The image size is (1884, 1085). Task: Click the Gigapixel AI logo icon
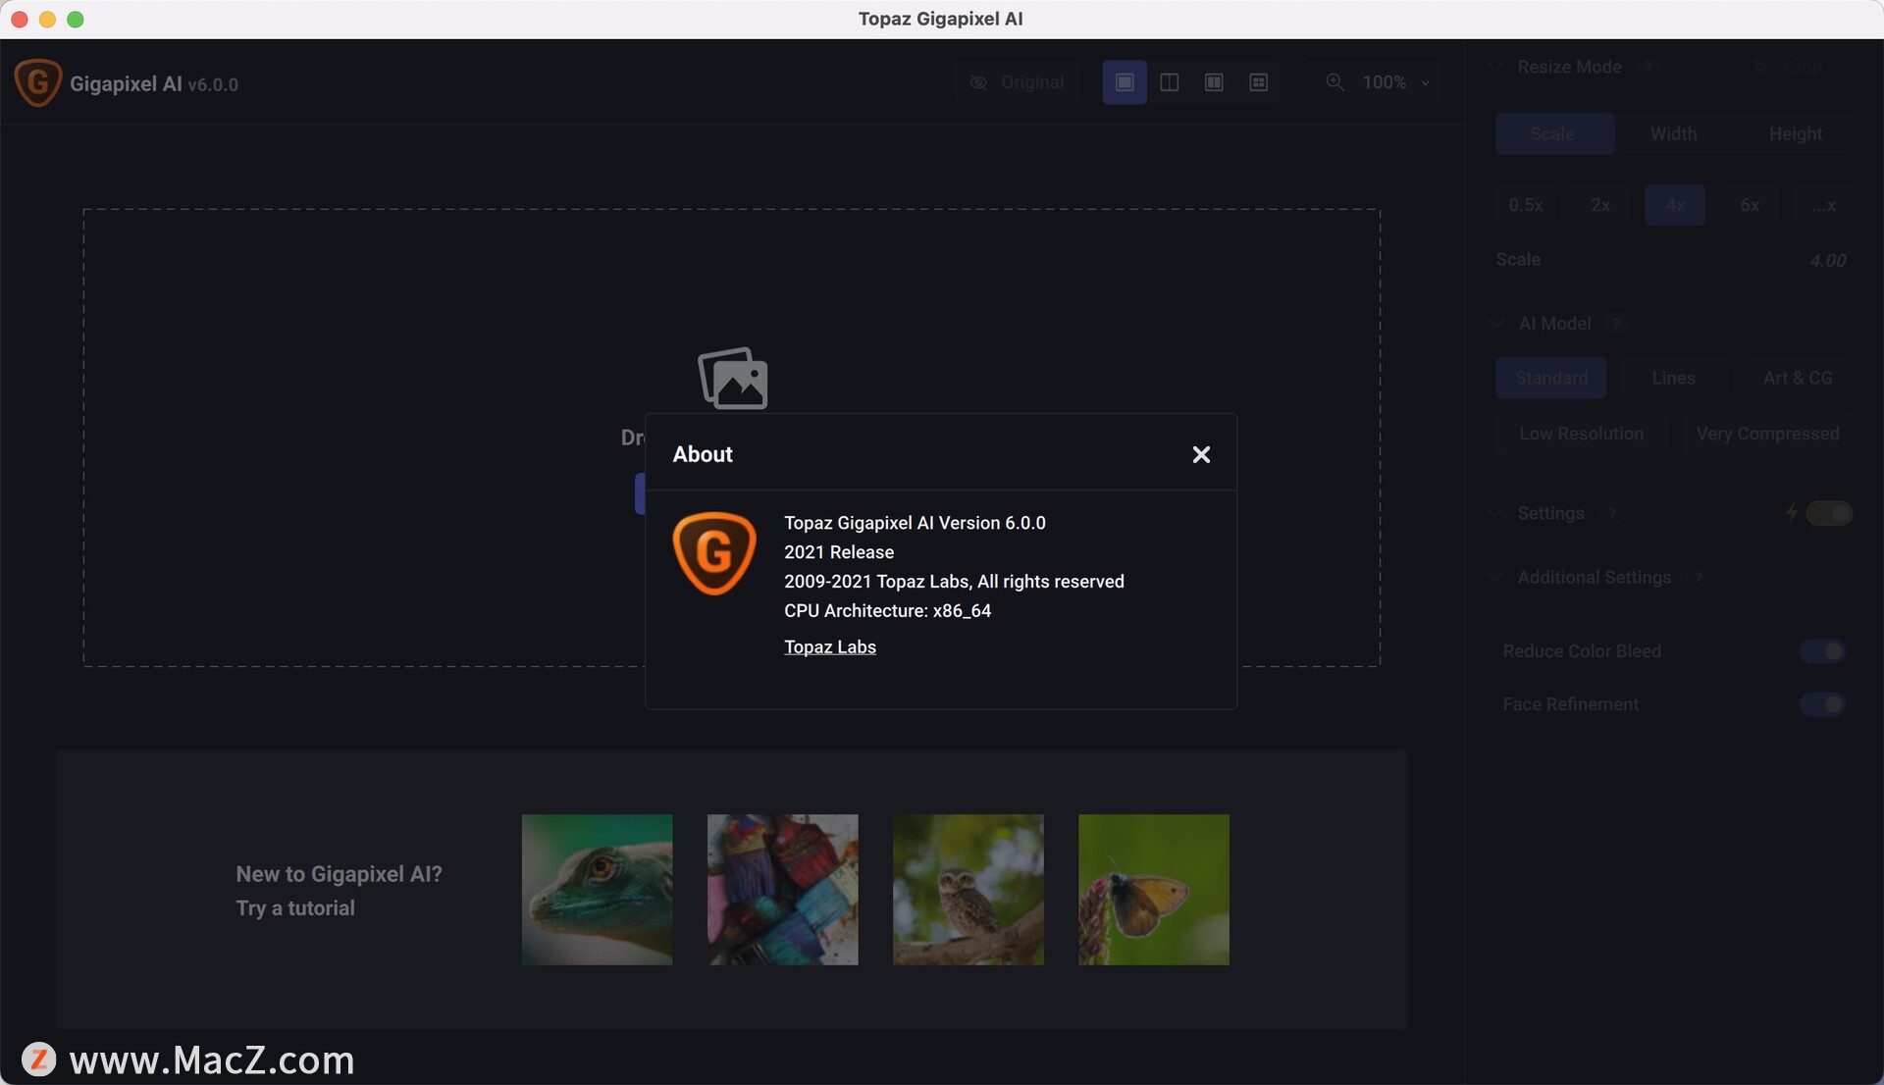pyautogui.click(x=38, y=83)
